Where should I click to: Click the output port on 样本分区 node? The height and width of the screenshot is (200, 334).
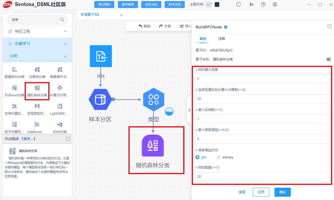click(113, 99)
